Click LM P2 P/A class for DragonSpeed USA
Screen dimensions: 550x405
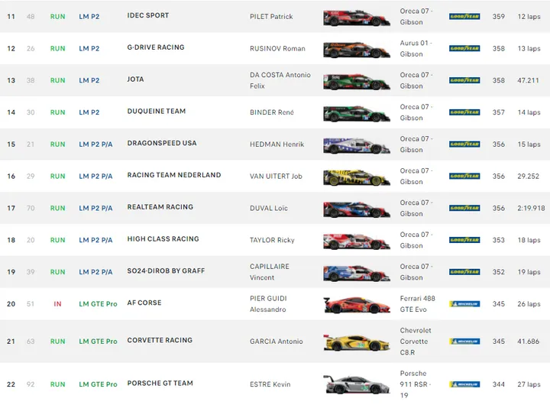pyautogui.click(x=95, y=144)
